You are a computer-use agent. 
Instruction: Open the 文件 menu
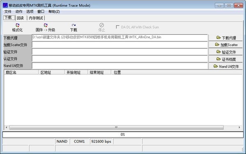click(x=8, y=11)
